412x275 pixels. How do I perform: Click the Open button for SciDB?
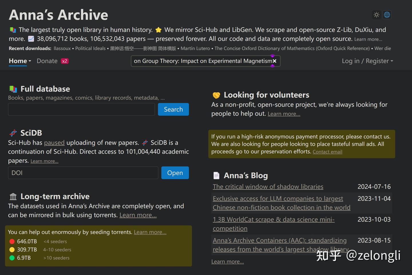coord(175,173)
